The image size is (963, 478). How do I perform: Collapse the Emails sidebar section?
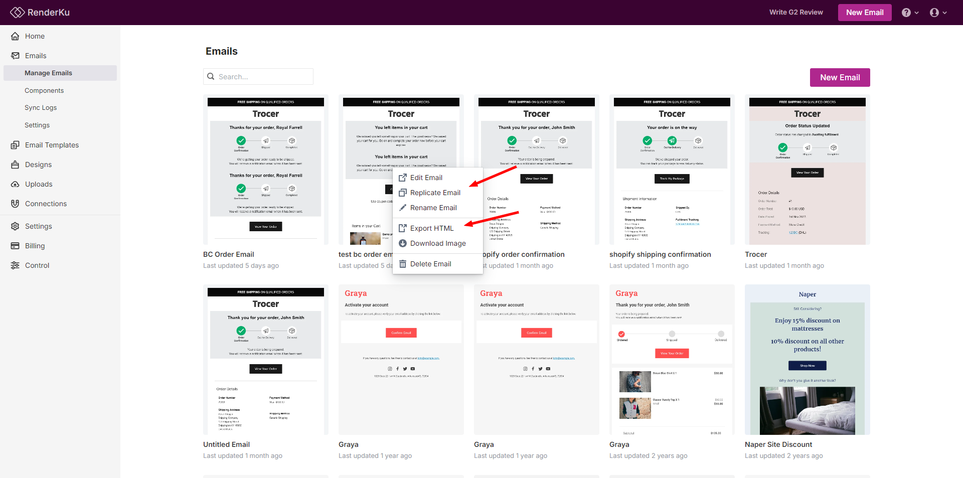35,56
